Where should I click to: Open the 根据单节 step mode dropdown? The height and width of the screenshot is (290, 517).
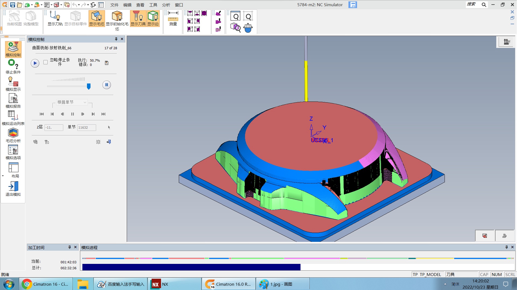(x=72, y=102)
